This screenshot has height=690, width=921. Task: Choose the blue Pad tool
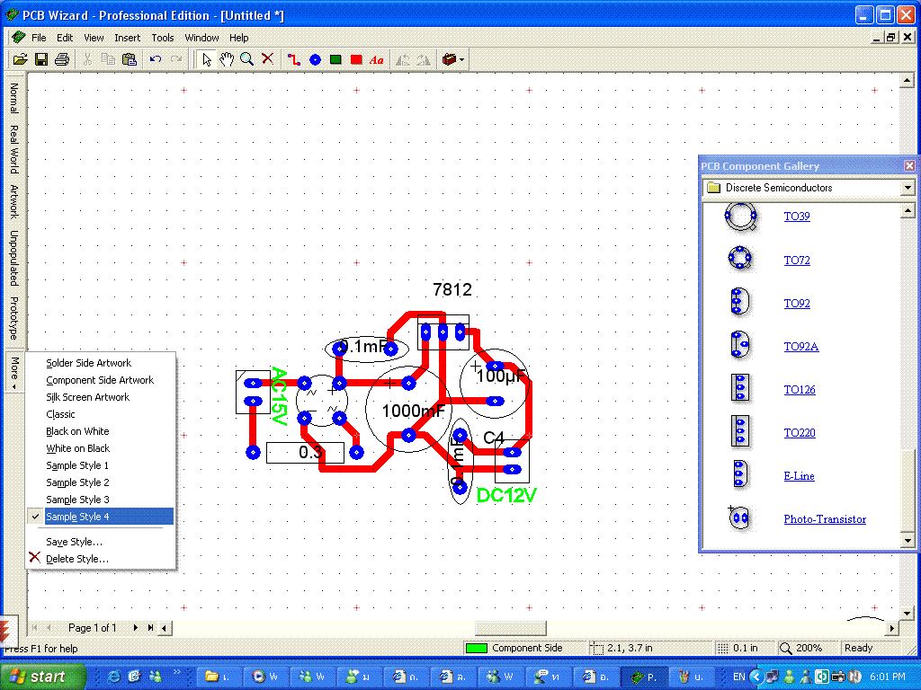(316, 59)
